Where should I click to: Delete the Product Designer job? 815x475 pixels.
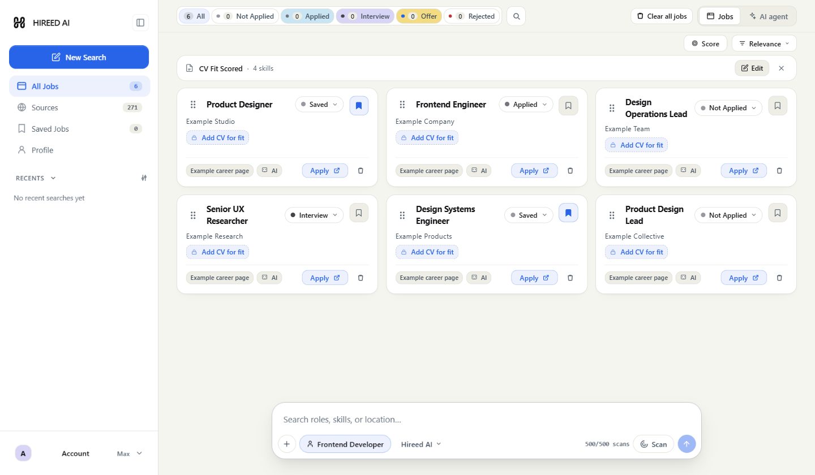pos(361,171)
